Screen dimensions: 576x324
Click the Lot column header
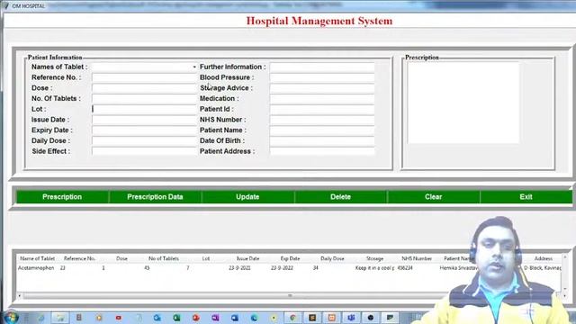tap(206, 258)
